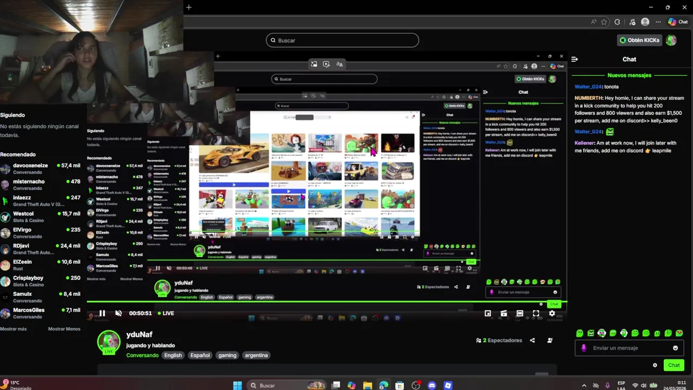Screen dimensions: 693x390
Task: Click the Obtén KICKs button
Action: [640, 40]
